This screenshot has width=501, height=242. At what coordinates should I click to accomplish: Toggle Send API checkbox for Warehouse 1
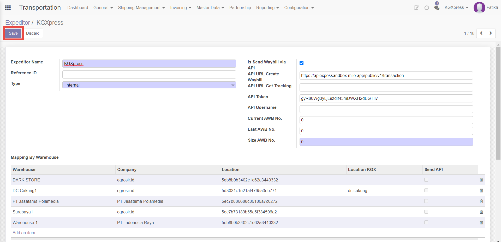coord(426,222)
